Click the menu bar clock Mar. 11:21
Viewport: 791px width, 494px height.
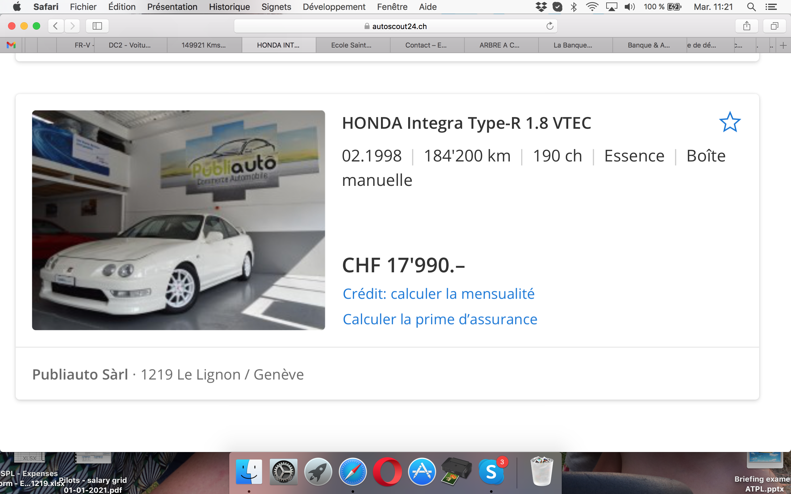click(x=713, y=6)
